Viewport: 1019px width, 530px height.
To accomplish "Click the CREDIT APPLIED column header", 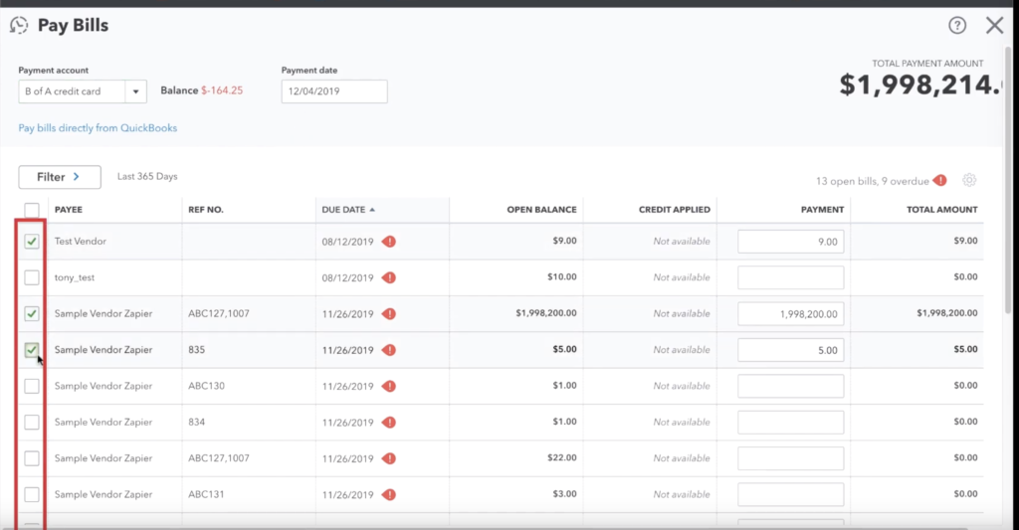I will [674, 210].
